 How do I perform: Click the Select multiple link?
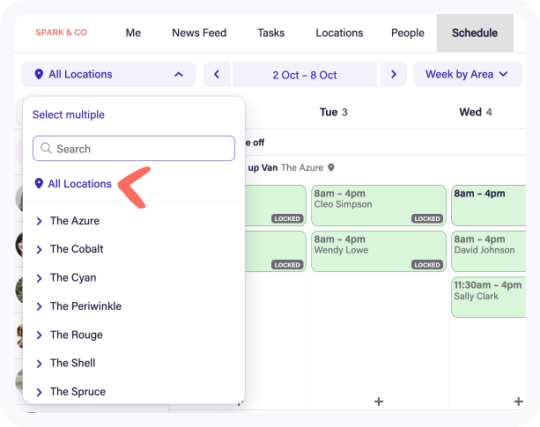[x=69, y=114]
